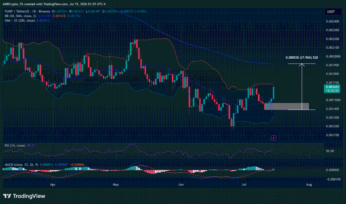
Task: Click the RSI (14, close) indicator label
Action: [15, 145]
